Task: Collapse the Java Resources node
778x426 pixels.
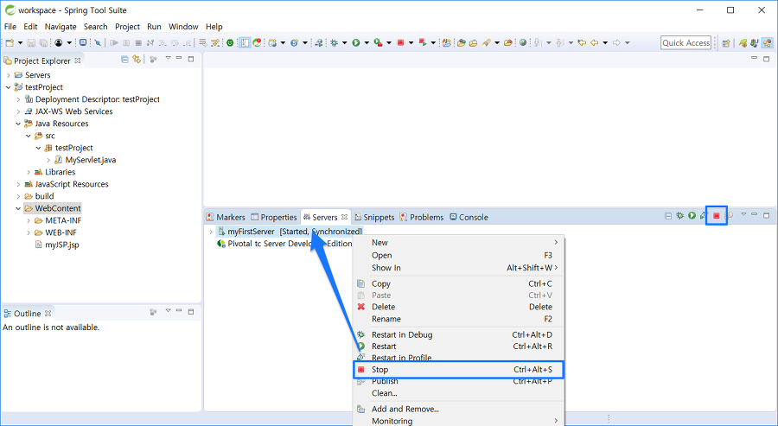Action: 18,124
